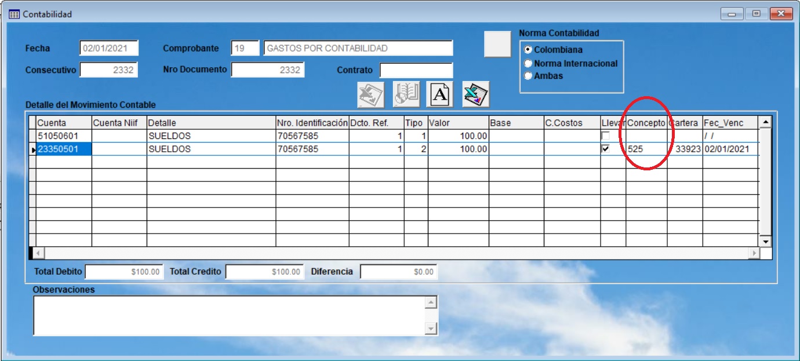Image resolution: width=800 pixels, height=361 pixels.
Task: Select the account cell 51050601
Action: coord(64,136)
